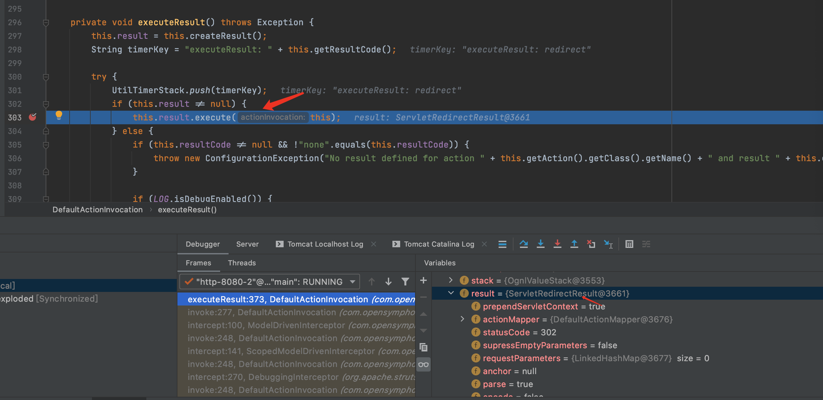Open the Evaluate Expression calculator icon
823x400 pixels.
pyautogui.click(x=629, y=244)
